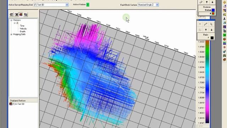
Task: Click the 1.5430 value on color scale
Action: [x=201, y=57]
